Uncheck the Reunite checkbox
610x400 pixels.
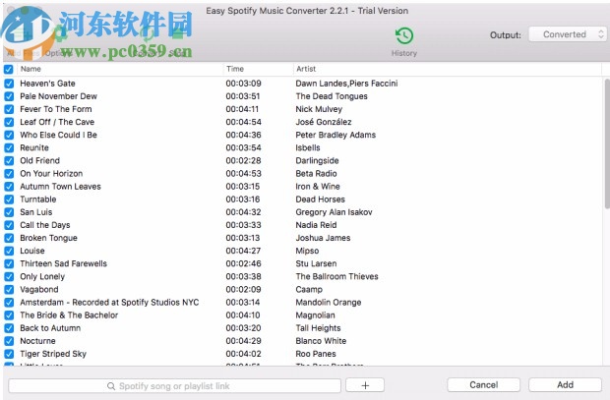tap(9, 147)
